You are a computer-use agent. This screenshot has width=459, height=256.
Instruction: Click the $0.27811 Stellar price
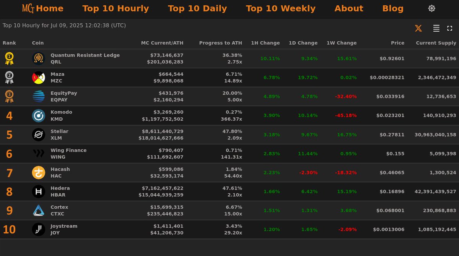click(x=392, y=134)
